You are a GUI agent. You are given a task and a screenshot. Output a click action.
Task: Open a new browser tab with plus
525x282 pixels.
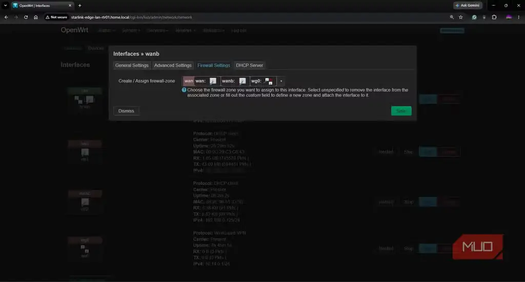click(x=79, y=5)
